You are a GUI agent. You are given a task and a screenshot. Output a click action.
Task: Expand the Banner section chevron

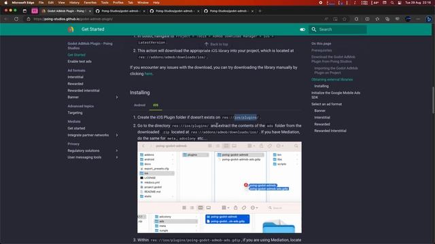117,98
